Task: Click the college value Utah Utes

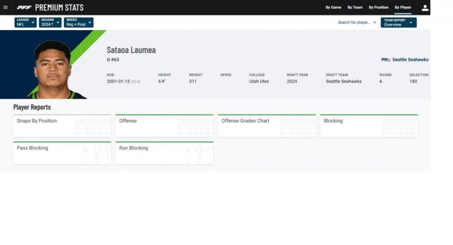Action: click(259, 81)
